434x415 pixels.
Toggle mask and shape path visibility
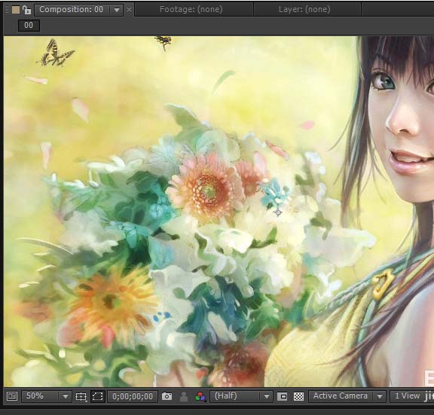pos(97,396)
